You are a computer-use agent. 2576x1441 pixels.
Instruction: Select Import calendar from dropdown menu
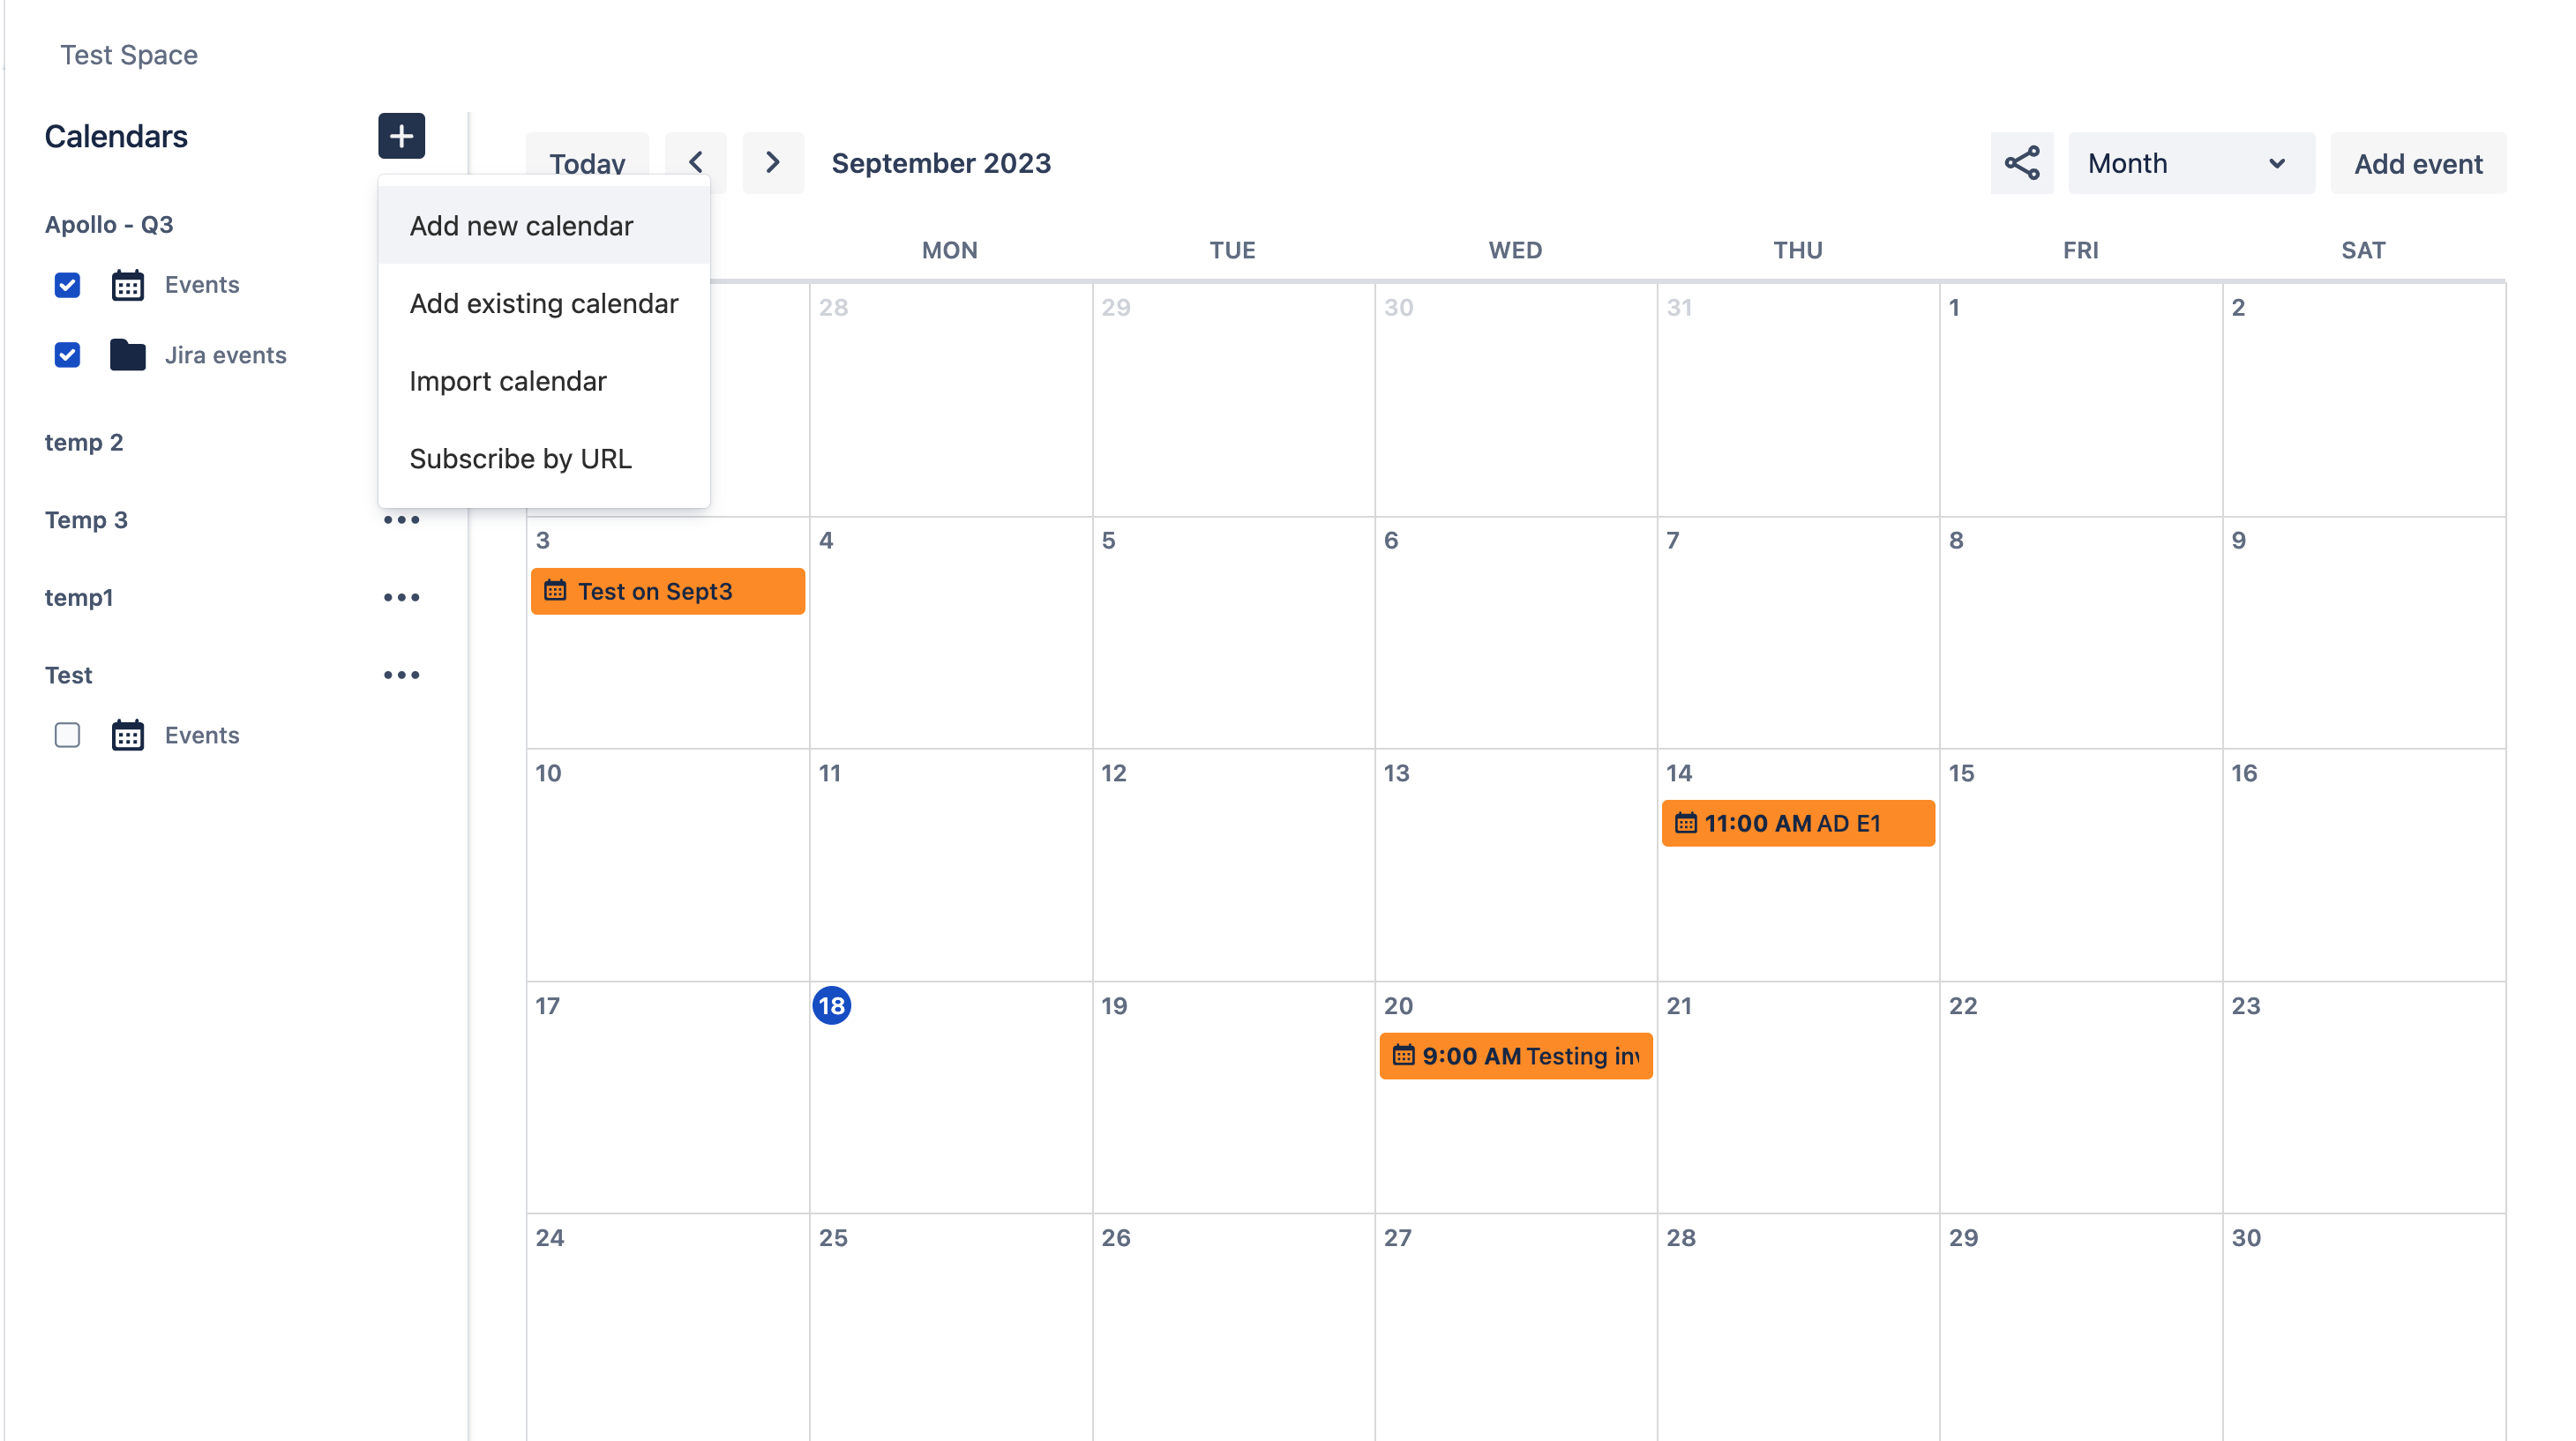point(508,380)
